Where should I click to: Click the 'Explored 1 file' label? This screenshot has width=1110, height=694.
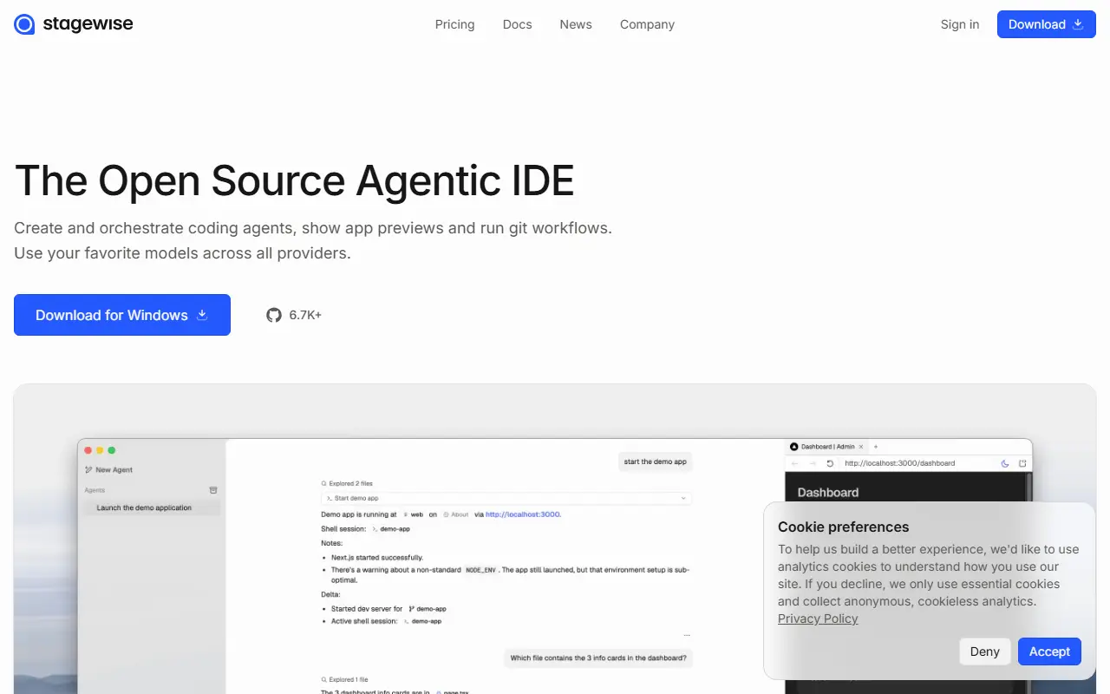click(345, 679)
